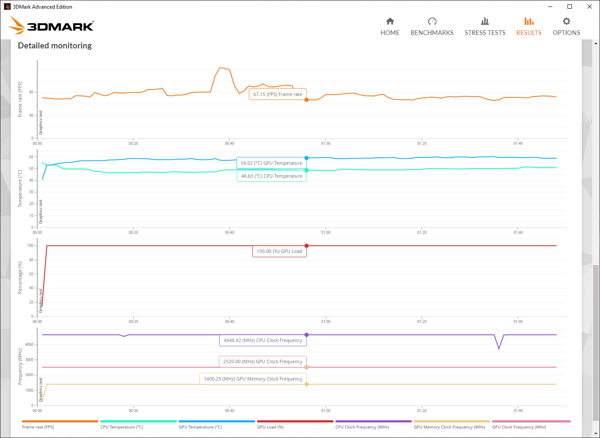Click the orange frame rate data point marker
This screenshot has height=438, width=600.
point(306,100)
